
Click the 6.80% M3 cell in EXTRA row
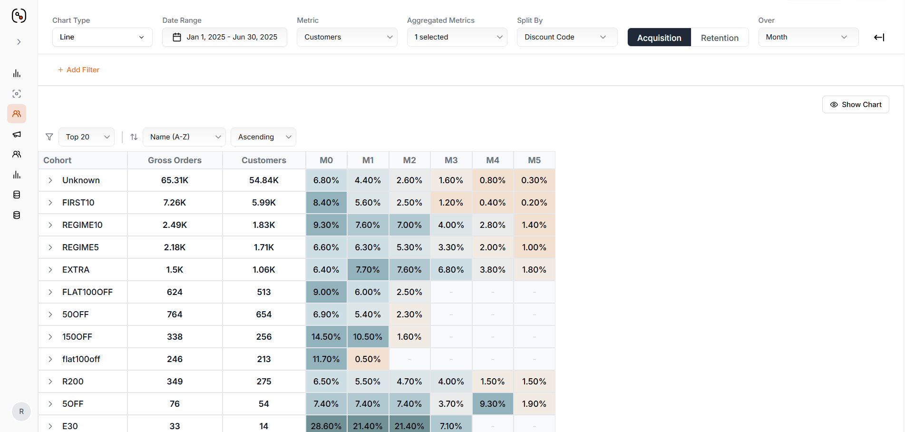tap(451, 270)
